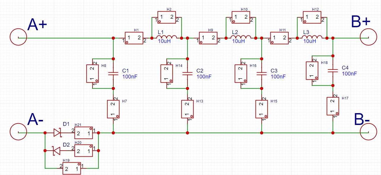
Task: Select the H16 header beside C3
Action: (241, 73)
